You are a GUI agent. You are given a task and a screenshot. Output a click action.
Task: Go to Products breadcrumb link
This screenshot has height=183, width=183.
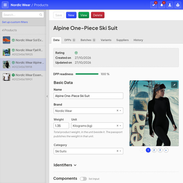(41, 5)
